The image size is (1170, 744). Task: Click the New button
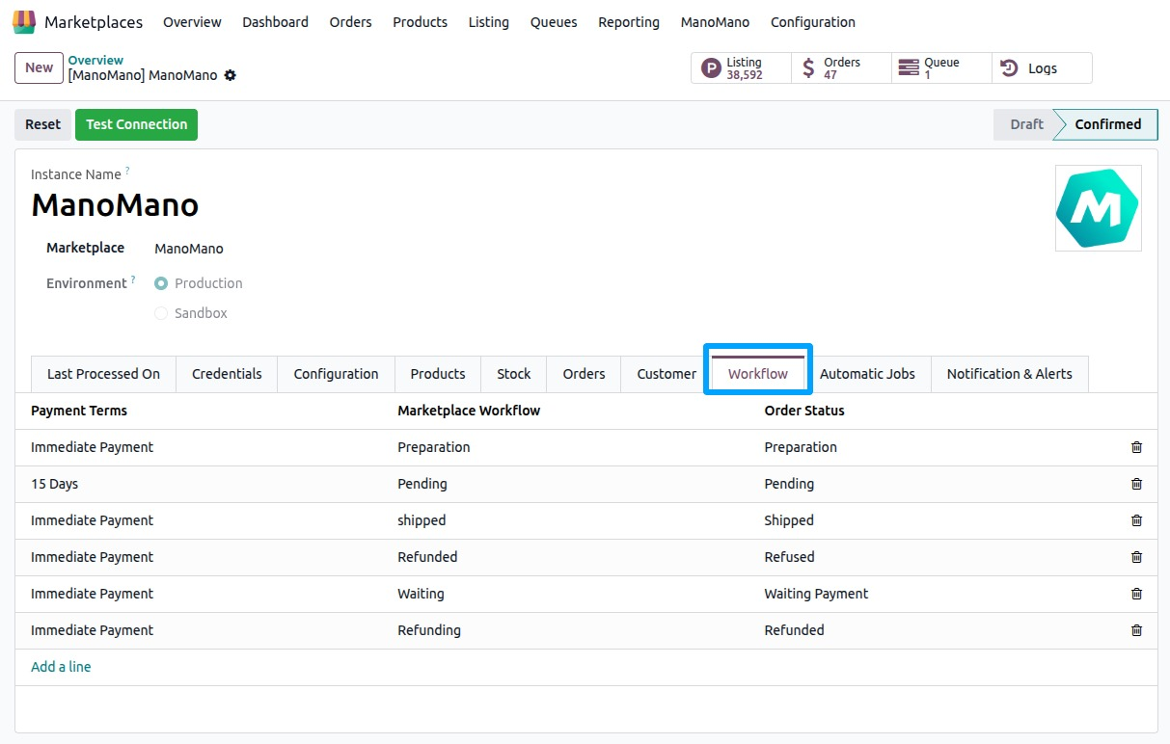(x=39, y=67)
